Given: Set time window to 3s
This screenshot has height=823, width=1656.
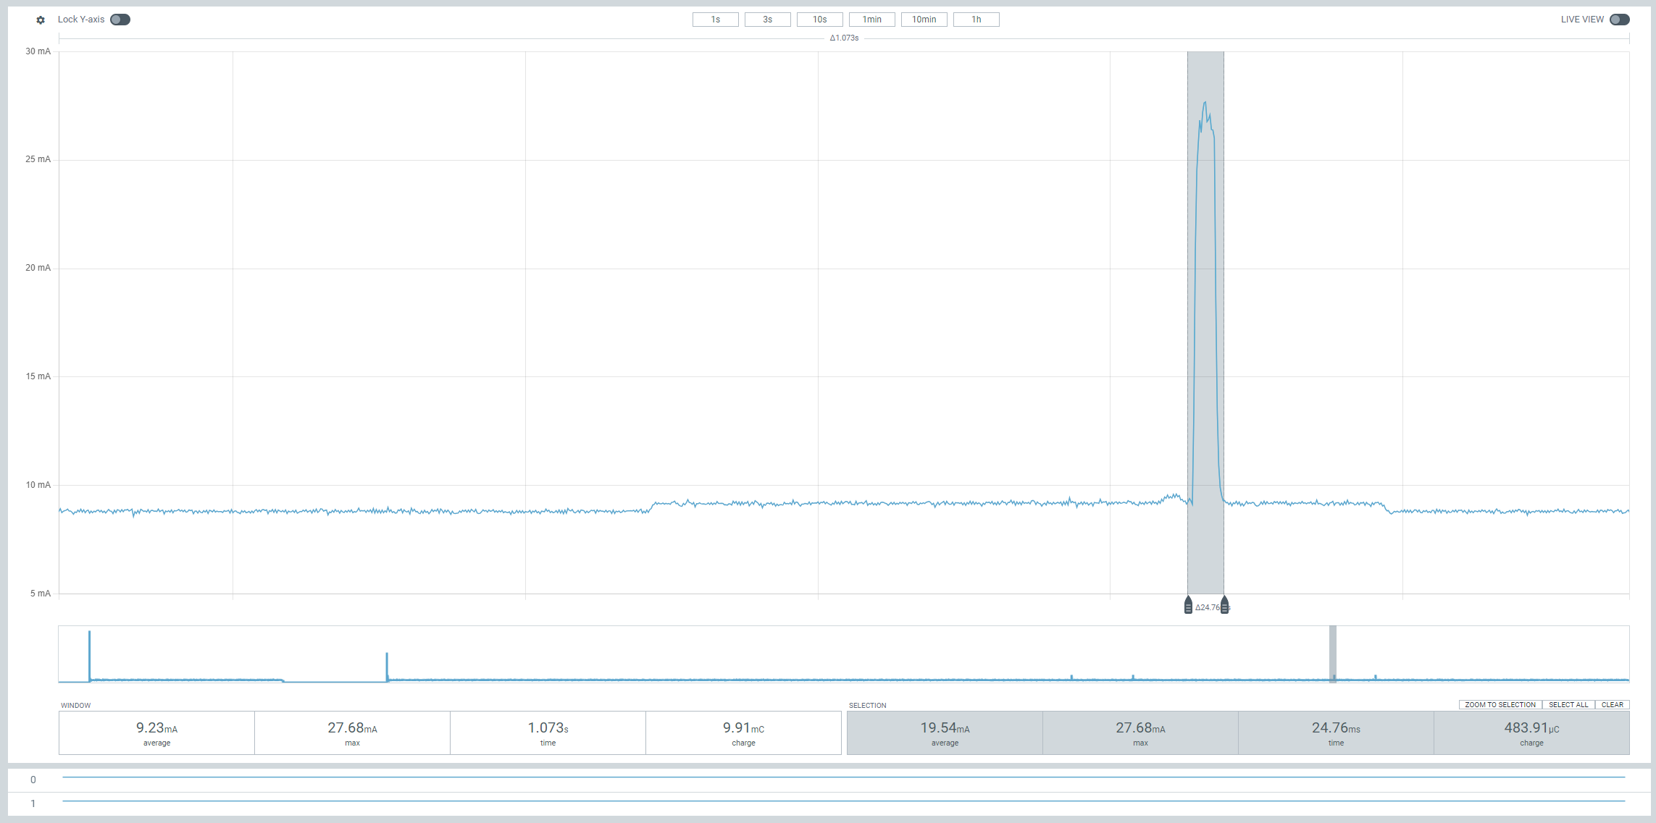Looking at the screenshot, I should 767,20.
